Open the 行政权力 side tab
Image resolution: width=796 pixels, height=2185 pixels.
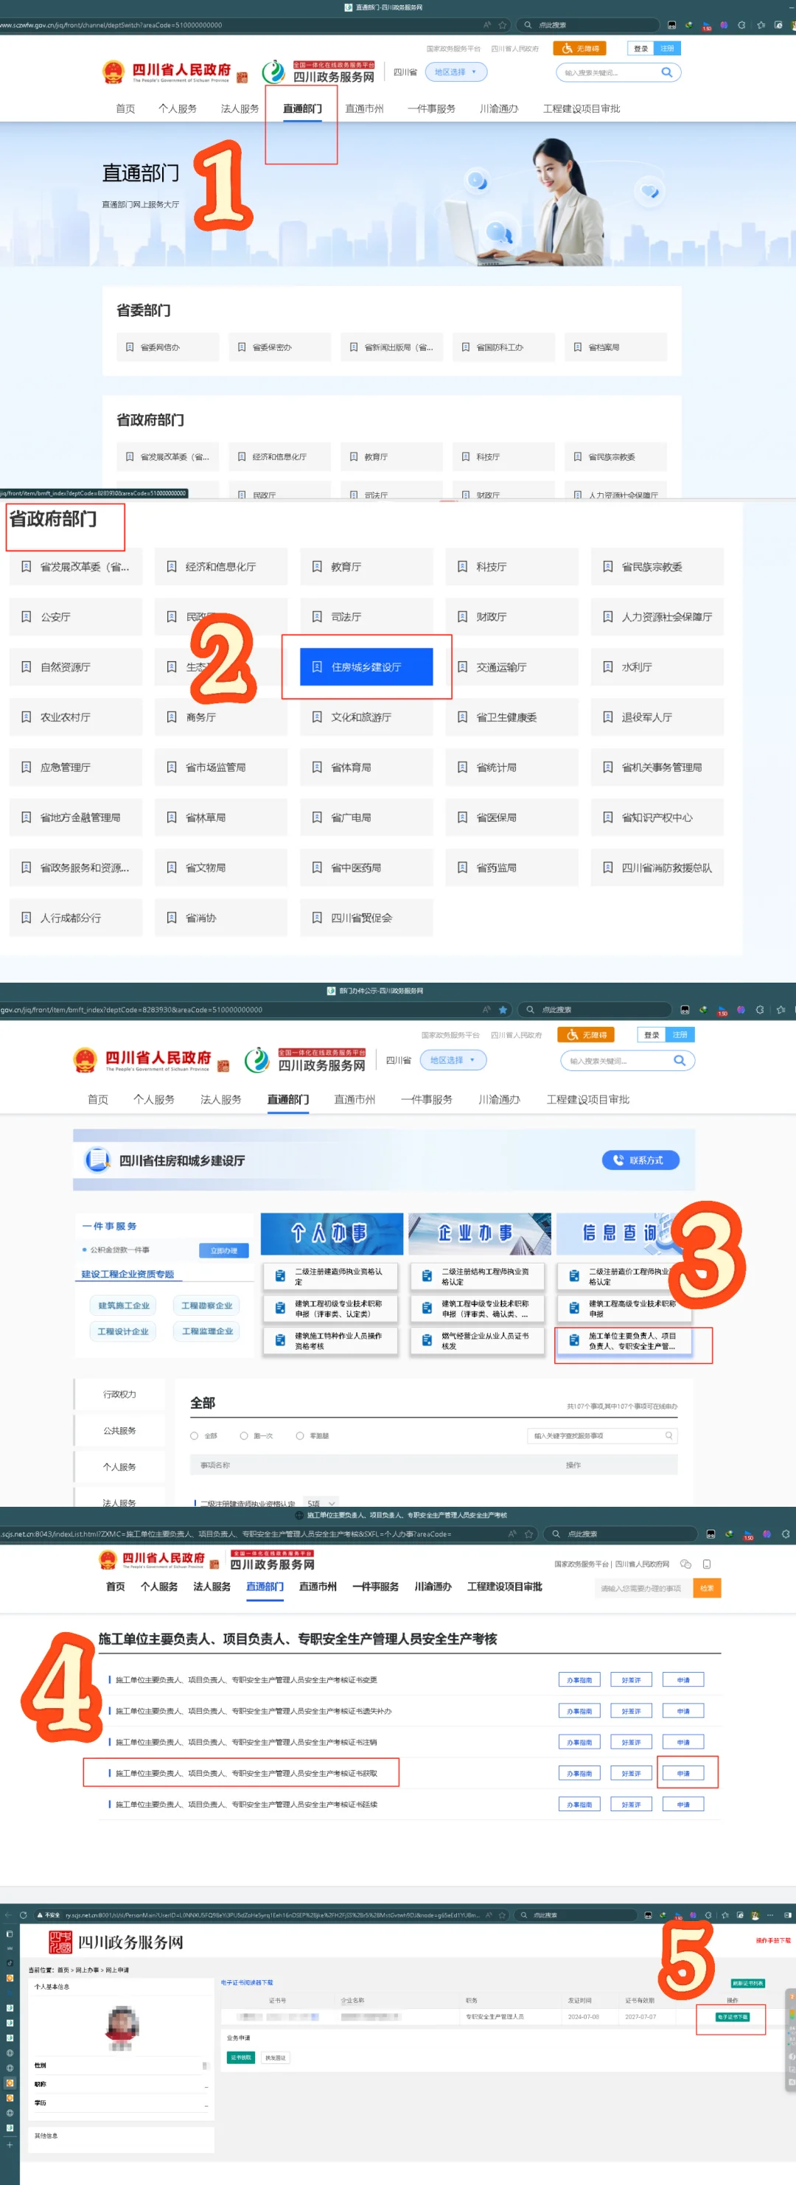point(119,1395)
